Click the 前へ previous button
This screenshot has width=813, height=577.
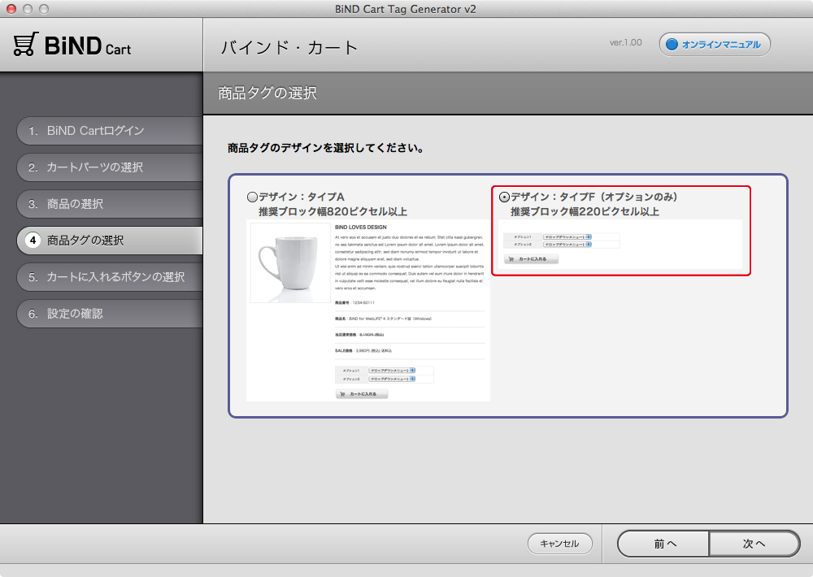663,544
